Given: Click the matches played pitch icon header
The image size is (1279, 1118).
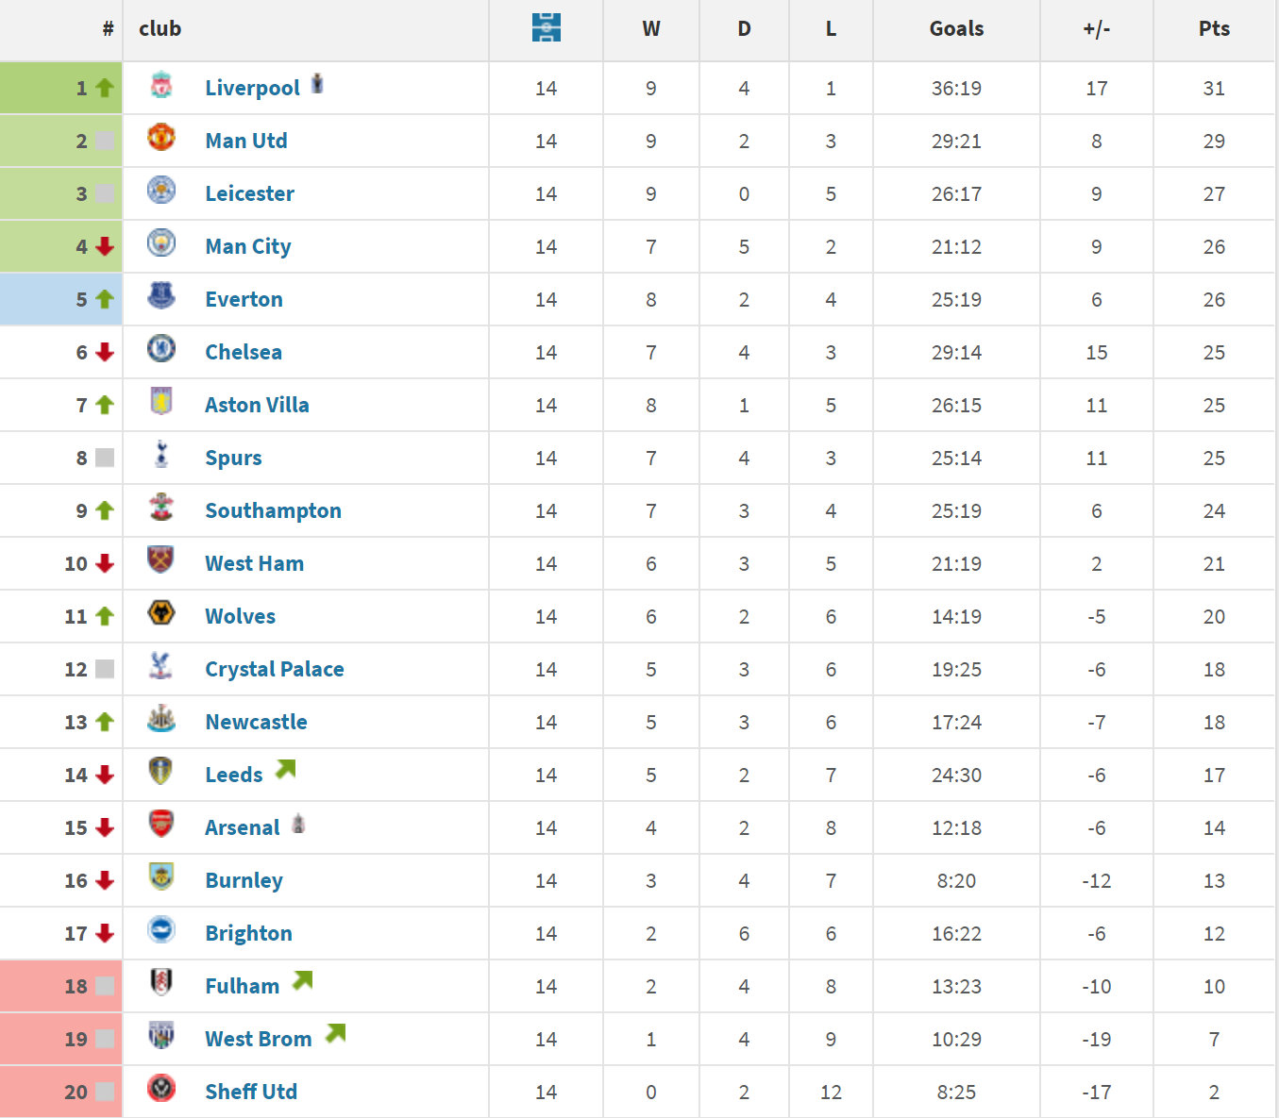Looking at the screenshot, I should pos(546,28).
